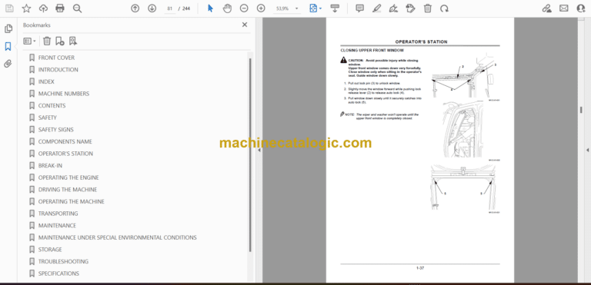The image size is (591, 285).
Task: Activate the Hand pan tool
Action: coord(227,8)
